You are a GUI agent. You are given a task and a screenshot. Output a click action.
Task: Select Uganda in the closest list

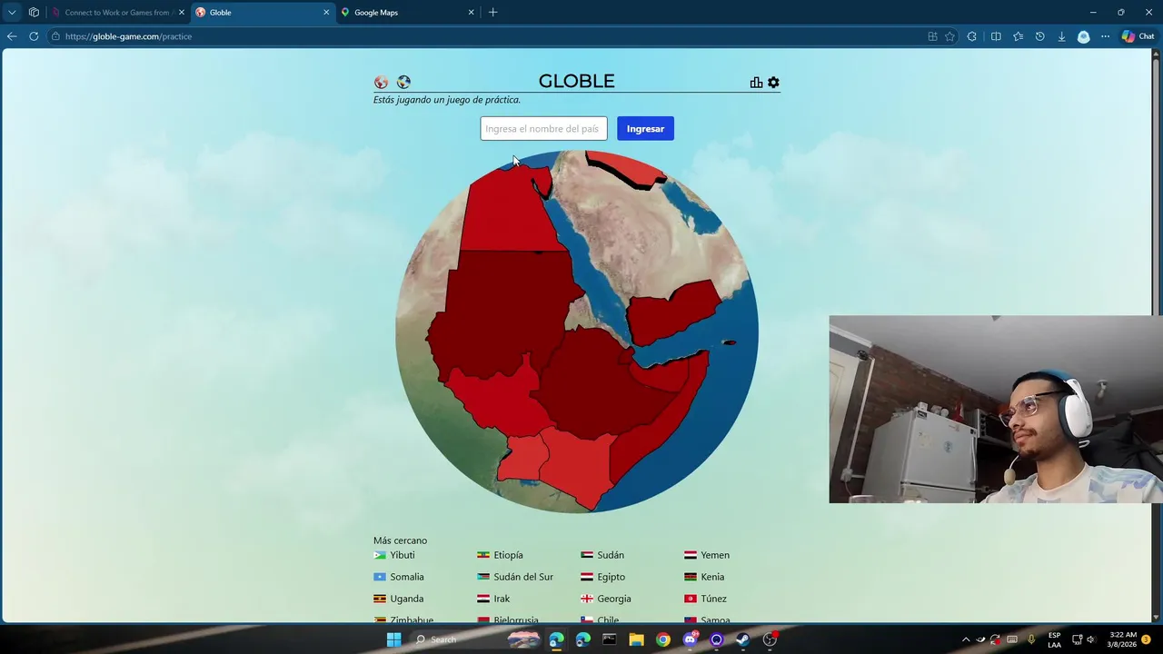point(399,599)
